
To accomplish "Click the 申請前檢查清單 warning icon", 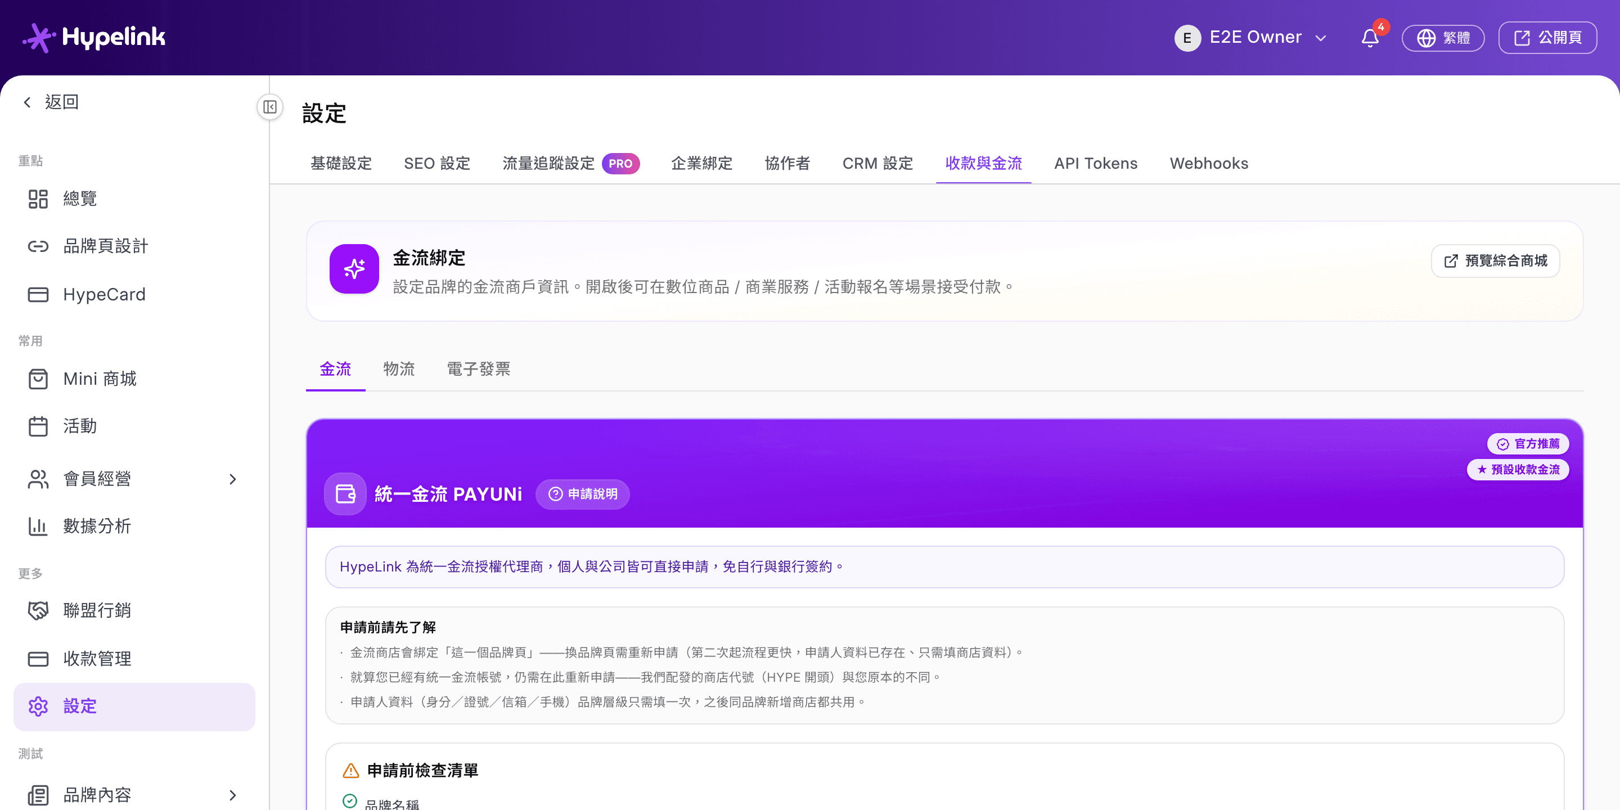I will click(x=350, y=771).
